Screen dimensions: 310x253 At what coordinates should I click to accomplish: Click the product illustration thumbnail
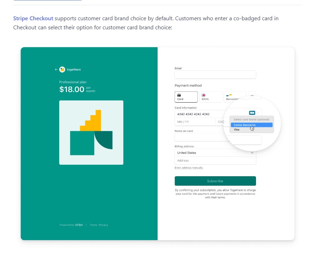[91, 133]
